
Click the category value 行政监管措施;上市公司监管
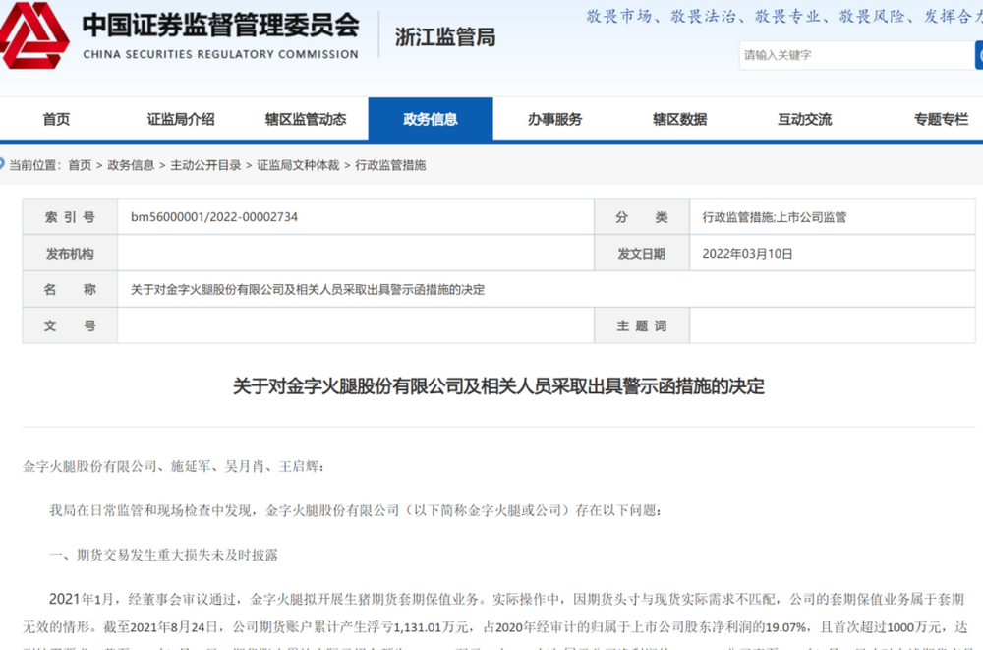click(x=775, y=217)
